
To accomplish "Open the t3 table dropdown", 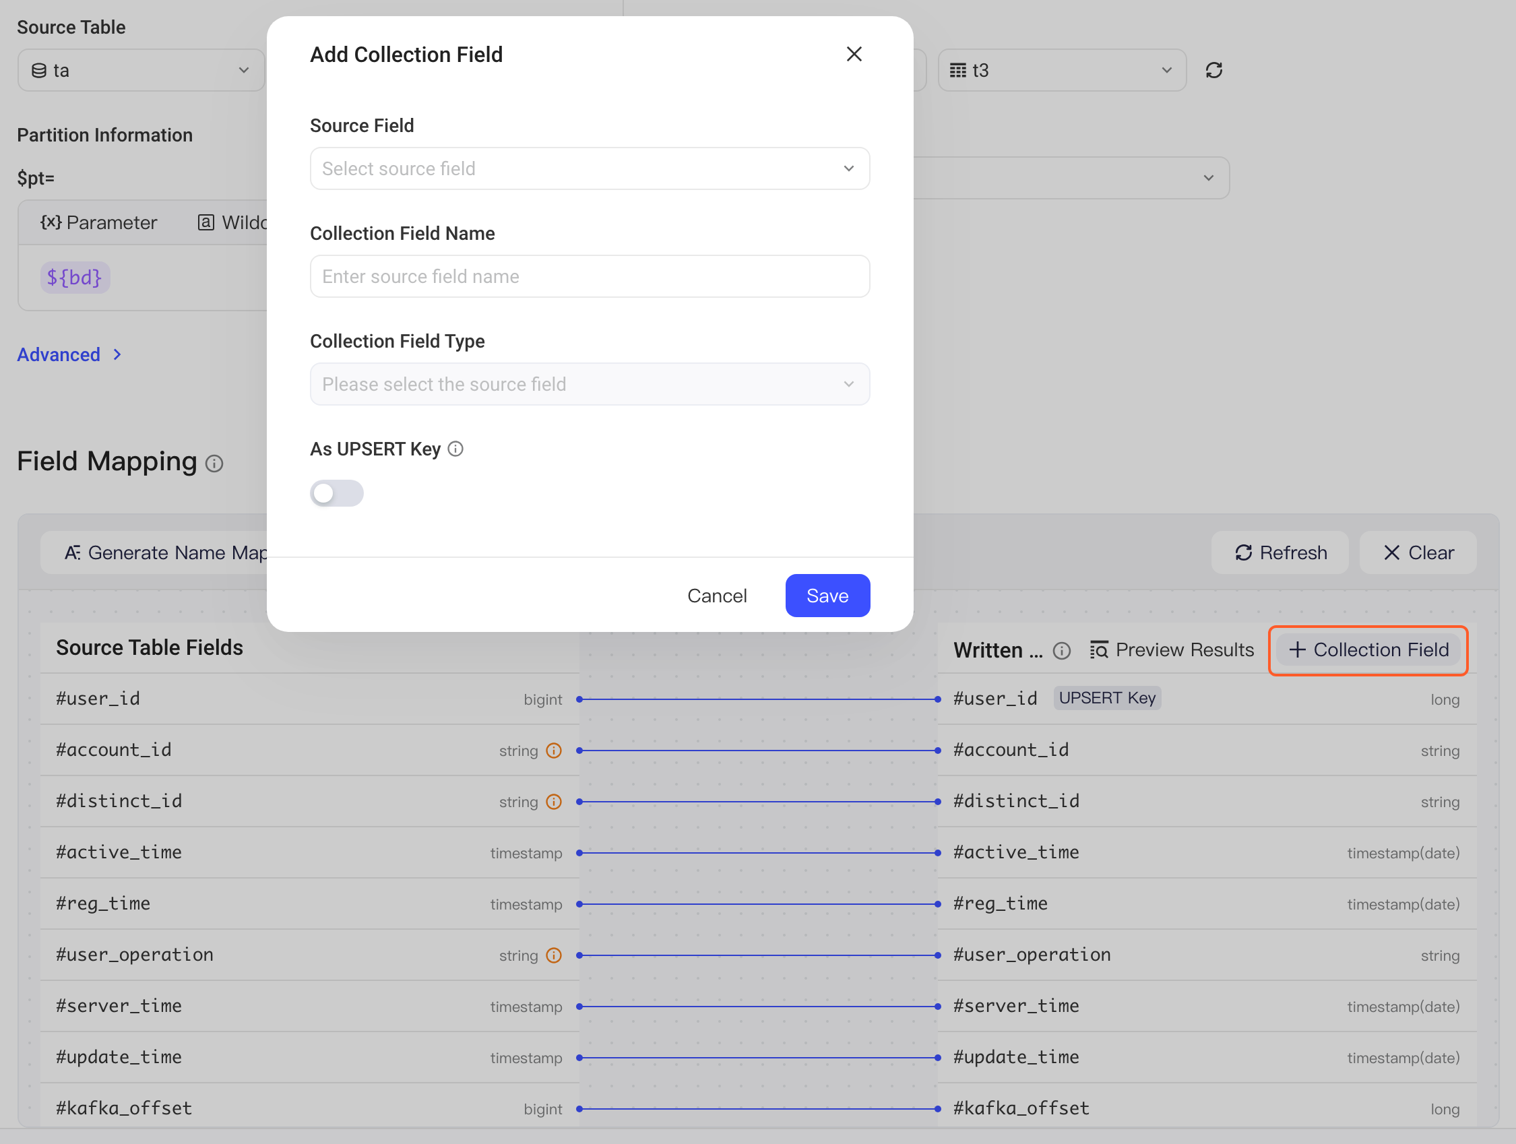I will (1062, 70).
